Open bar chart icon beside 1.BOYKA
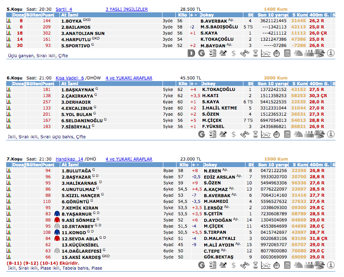The height and width of the screenshot is (277, 344). (9, 21)
